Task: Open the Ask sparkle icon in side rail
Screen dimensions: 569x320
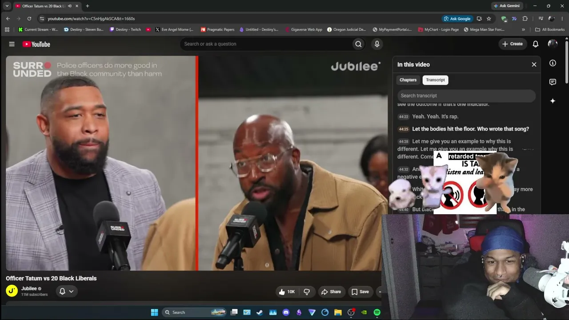Action: pos(553,101)
